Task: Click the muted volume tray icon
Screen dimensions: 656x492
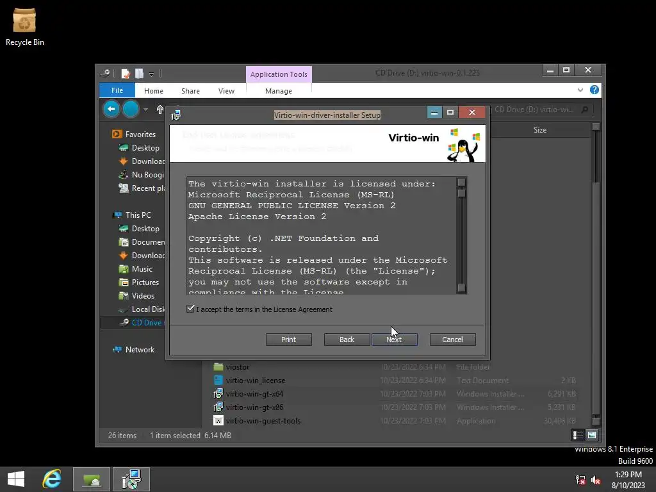Action: (x=596, y=480)
